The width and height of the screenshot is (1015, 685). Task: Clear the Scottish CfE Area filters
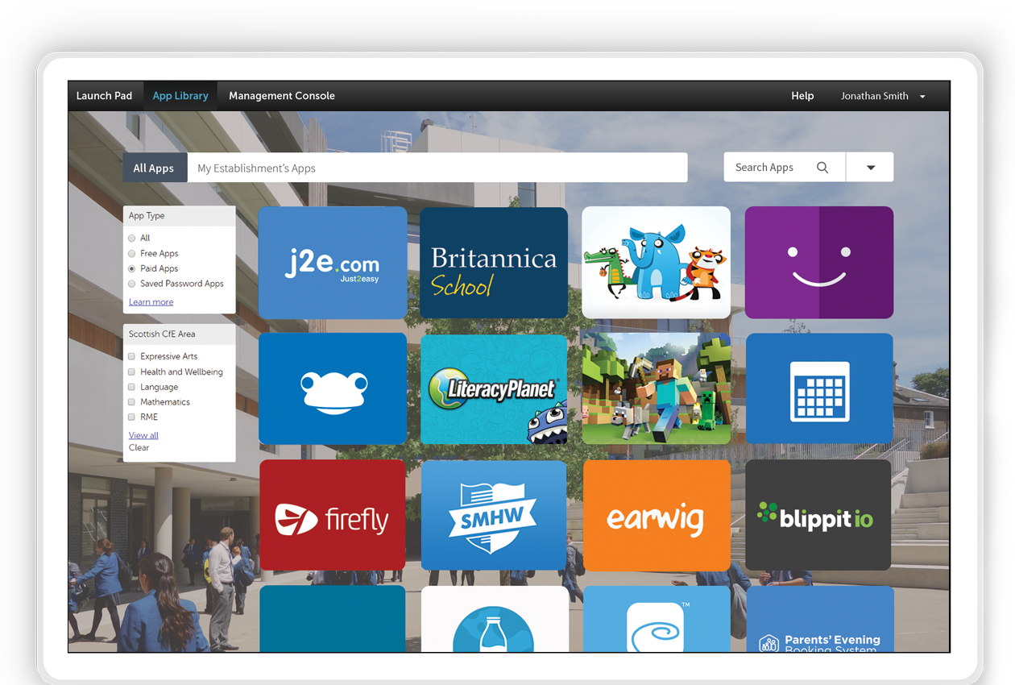point(139,448)
